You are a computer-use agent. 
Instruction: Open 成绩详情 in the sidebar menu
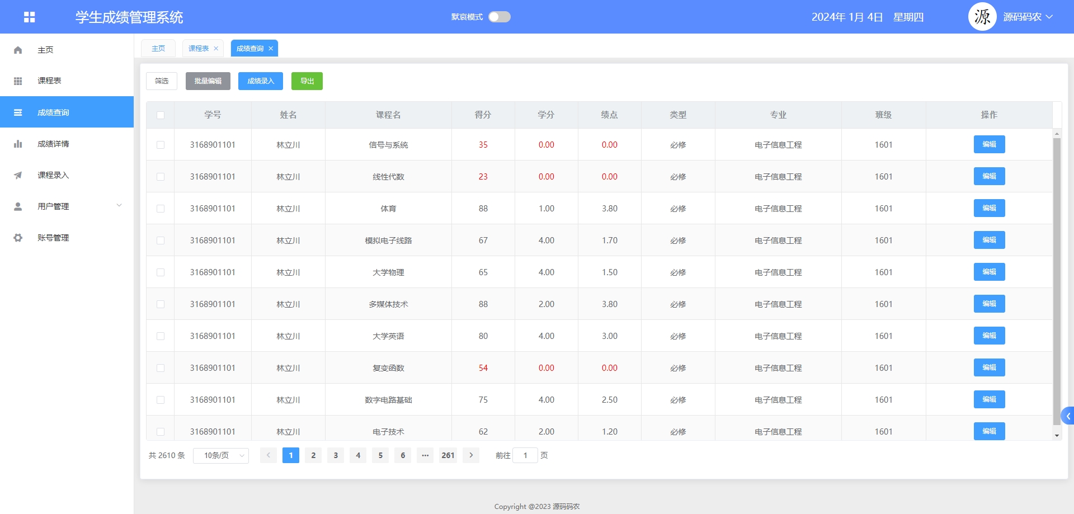67,144
